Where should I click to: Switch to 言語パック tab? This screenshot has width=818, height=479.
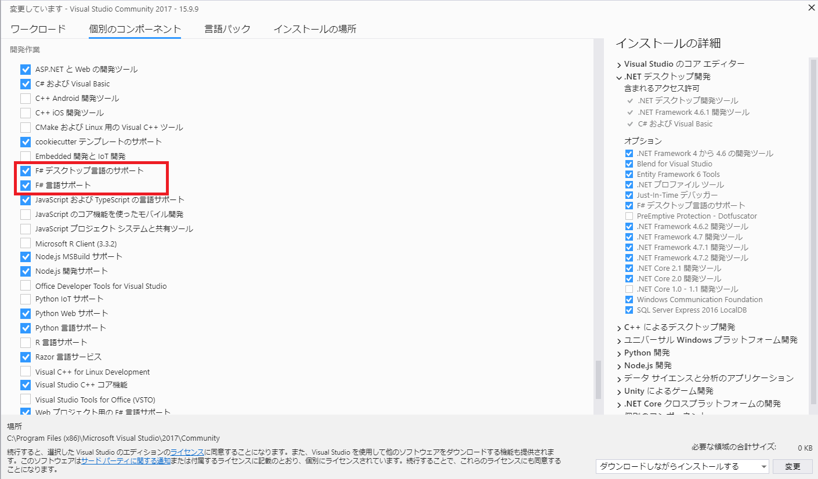click(227, 28)
